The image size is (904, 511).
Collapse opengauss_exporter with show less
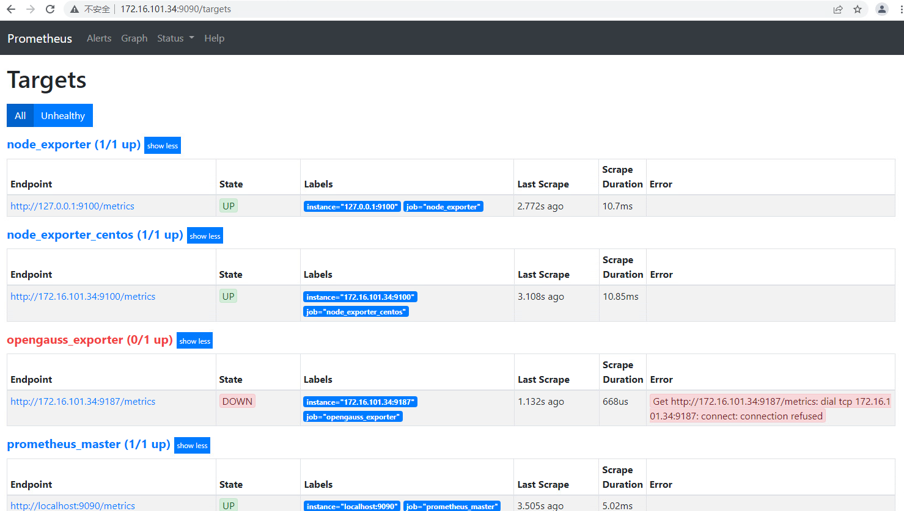pyautogui.click(x=194, y=341)
